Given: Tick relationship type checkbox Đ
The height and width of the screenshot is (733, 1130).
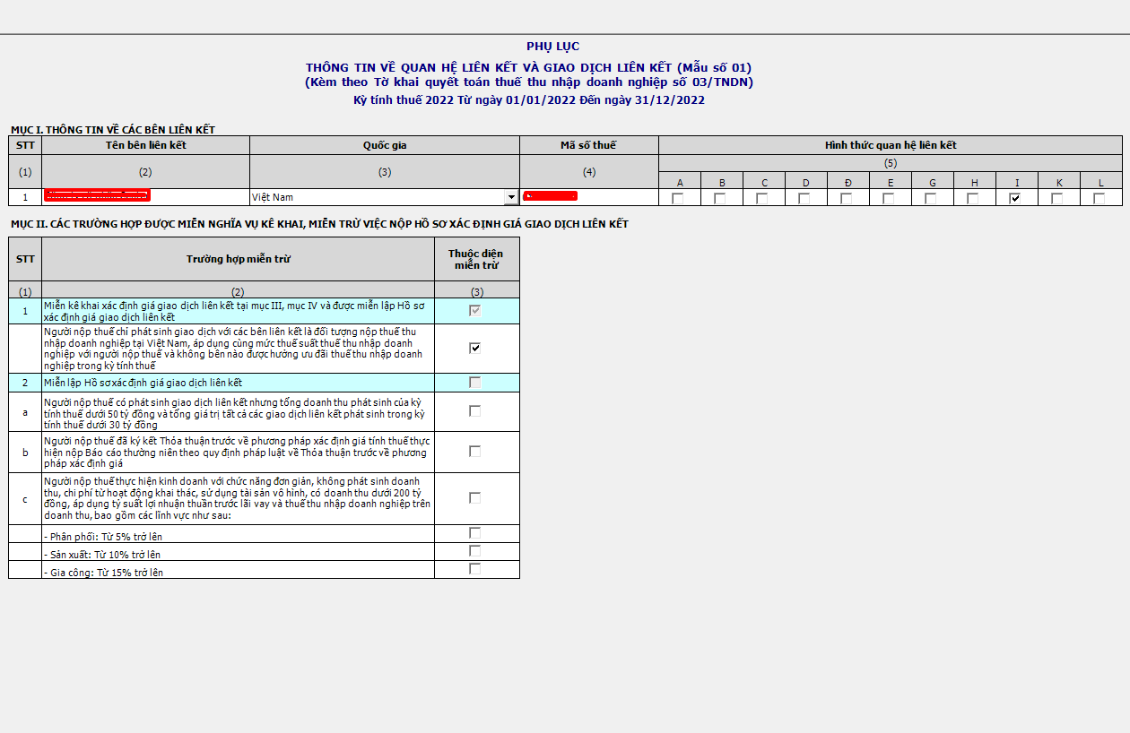Looking at the screenshot, I should (x=847, y=199).
